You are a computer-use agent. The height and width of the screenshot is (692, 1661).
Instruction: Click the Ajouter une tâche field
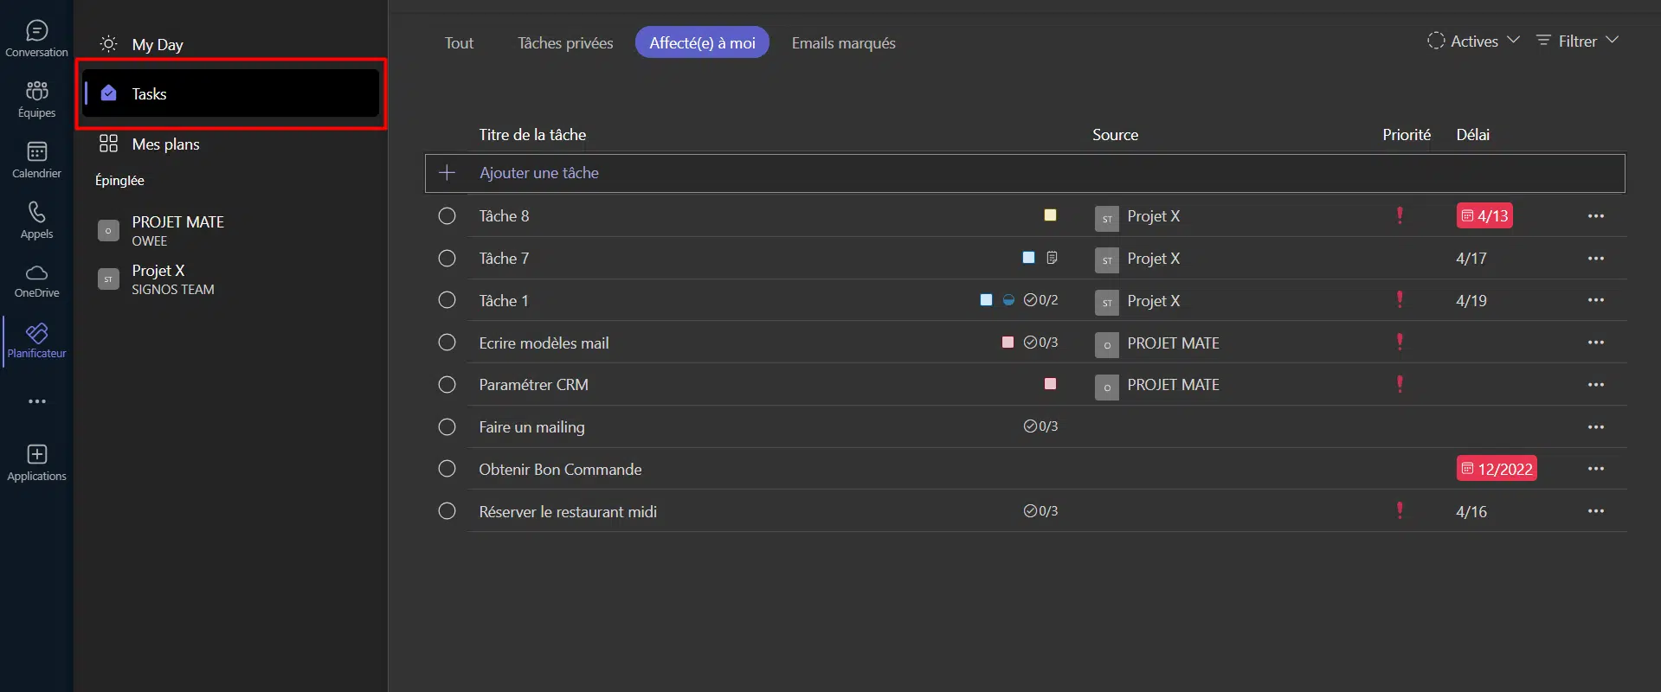[539, 173]
